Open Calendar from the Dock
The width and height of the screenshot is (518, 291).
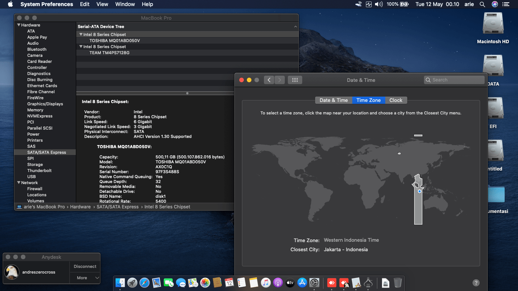coord(229,282)
